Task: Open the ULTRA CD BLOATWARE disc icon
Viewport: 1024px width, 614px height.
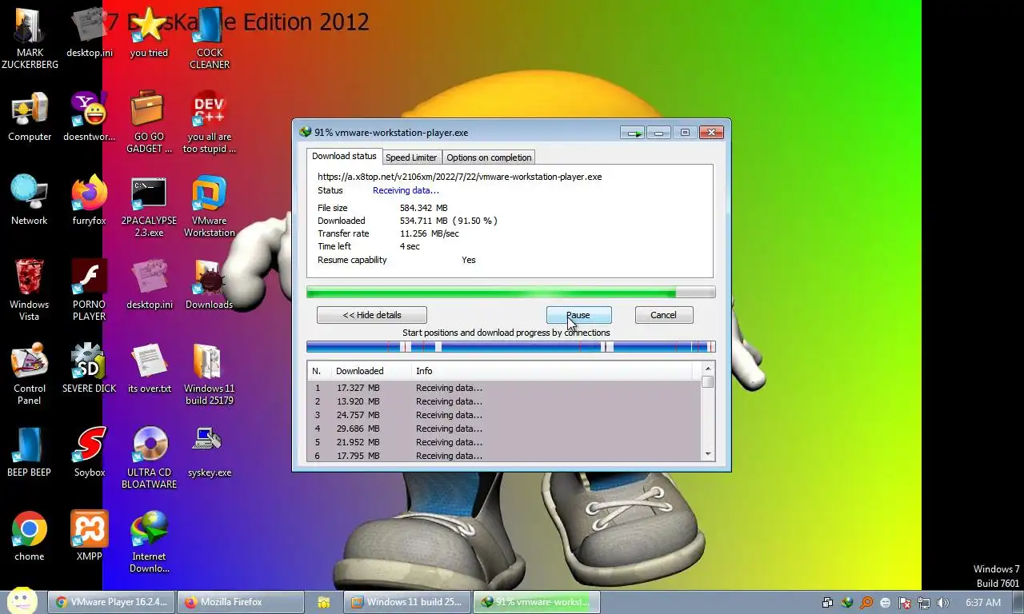Action: [149, 458]
